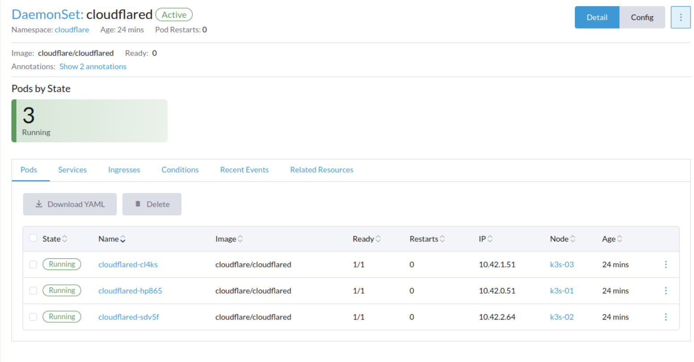The image size is (694, 362).
Task: Open the Conditions tab
Action: (180, 170)
